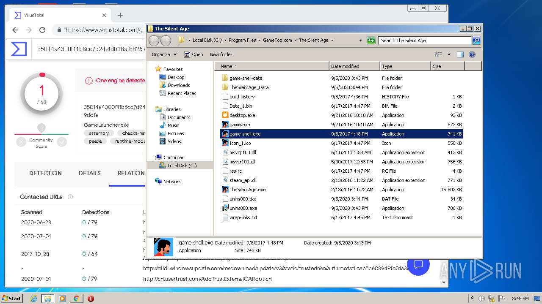Click the Explorer forward arrow button
The height and width of the screenshot is (304, 542).
click(x=166, y=41)
